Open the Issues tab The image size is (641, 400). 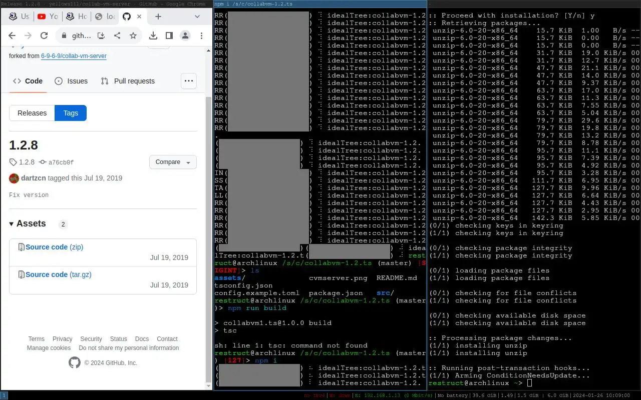(71, 81)
